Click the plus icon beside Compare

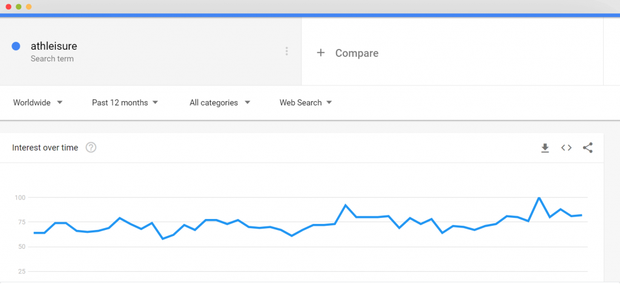(321, 53)
